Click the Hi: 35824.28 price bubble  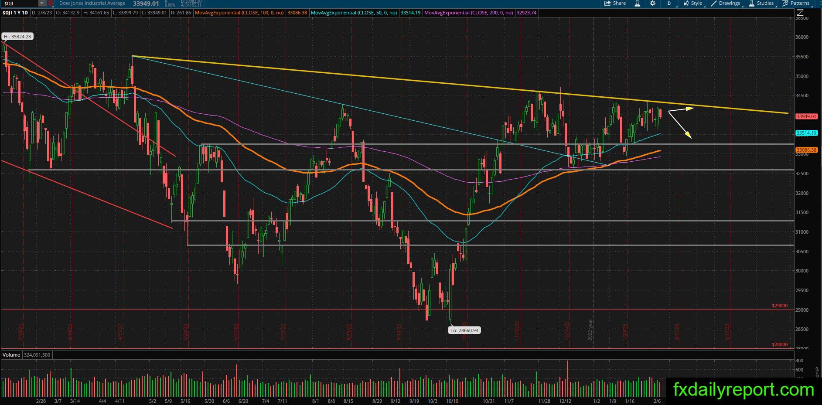(18, 37)
